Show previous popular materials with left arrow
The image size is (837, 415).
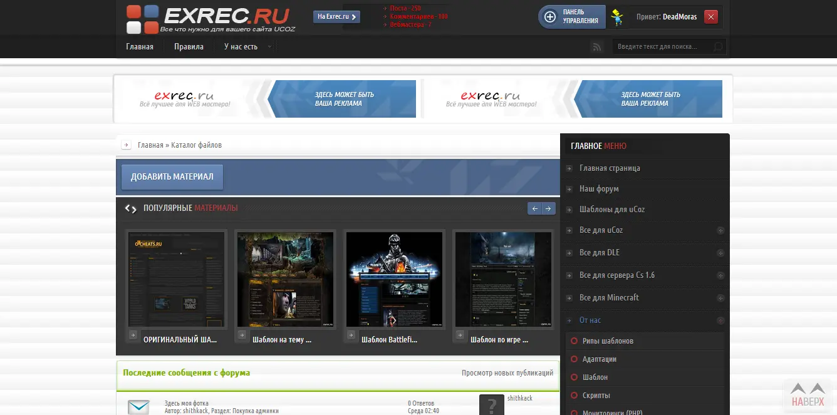coord(534,208)
